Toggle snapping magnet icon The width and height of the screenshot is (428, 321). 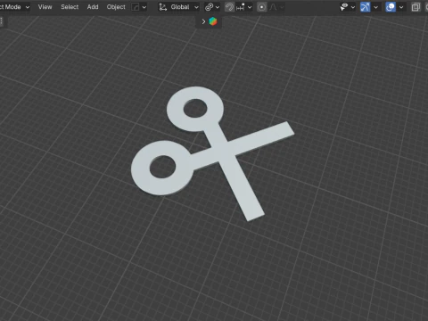tap(229, 7)
